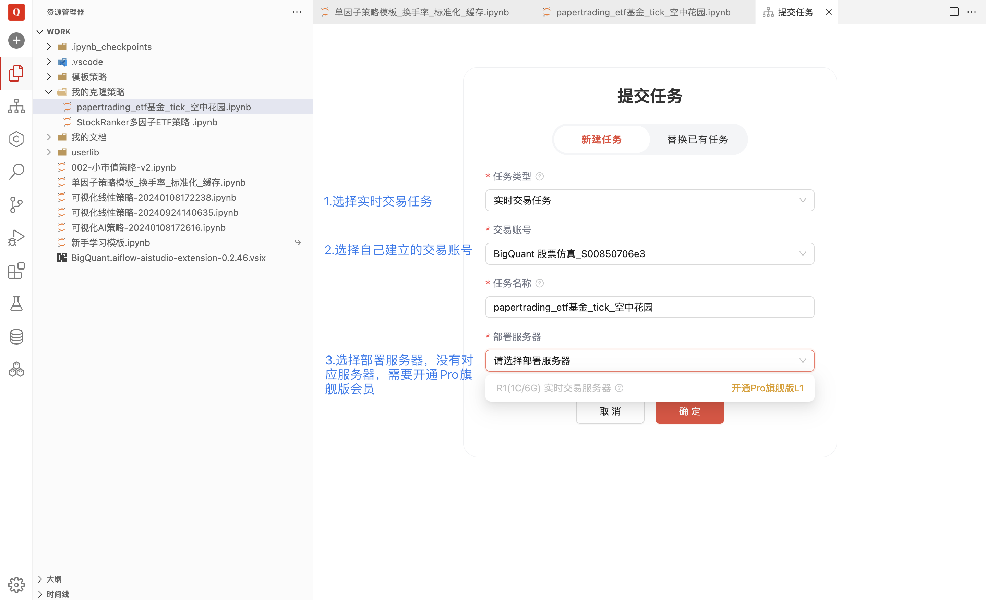Switch to 替换已有任务 option

point(697,139)
